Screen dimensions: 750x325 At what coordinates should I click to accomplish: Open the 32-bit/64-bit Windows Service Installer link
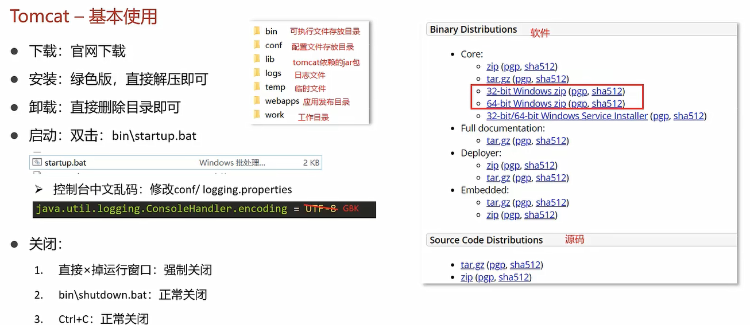567,116
